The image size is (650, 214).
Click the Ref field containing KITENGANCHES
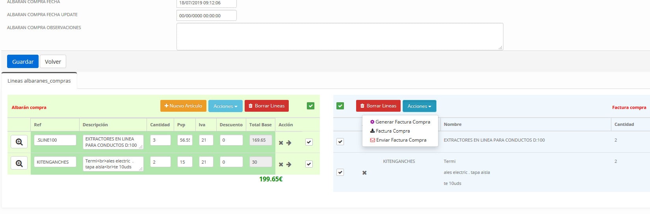pos(55,162)
